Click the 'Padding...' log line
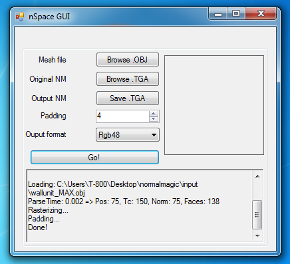 tap(44, 219)
